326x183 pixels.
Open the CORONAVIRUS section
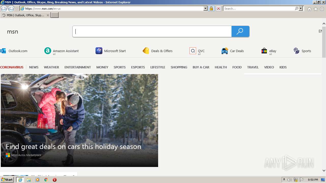point(12,67)
